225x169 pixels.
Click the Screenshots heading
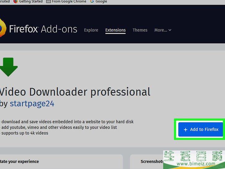[152, 162]
